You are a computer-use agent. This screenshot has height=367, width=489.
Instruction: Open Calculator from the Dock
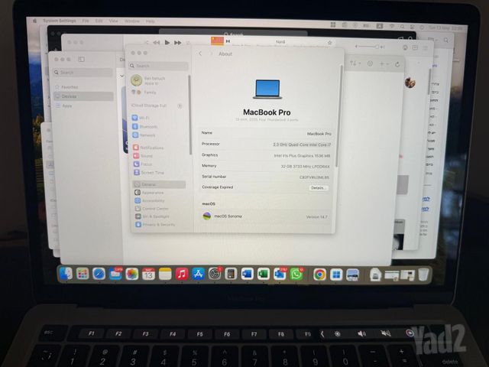[231, 274]
